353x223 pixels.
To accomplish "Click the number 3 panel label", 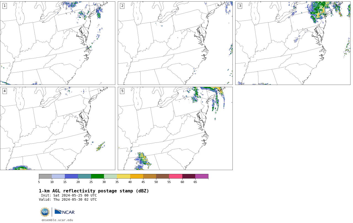I will pyautogui.click(x=240, y=6).
